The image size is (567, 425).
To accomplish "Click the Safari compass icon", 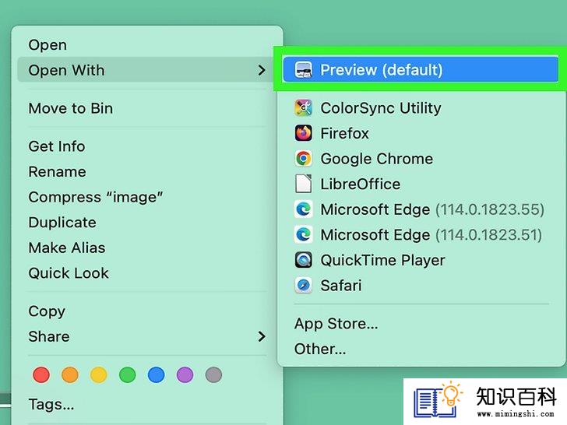I will (304, 285).
